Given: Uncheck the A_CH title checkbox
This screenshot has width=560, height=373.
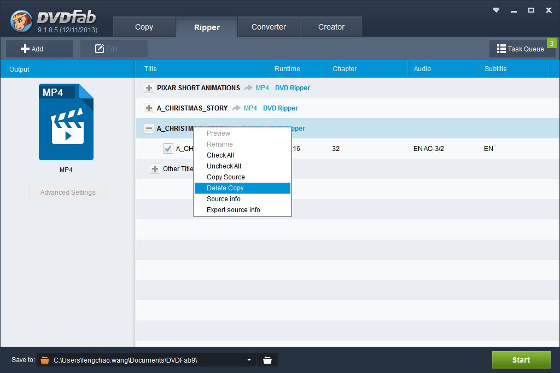Looking at the screenshot, I should tap(168, 148).
